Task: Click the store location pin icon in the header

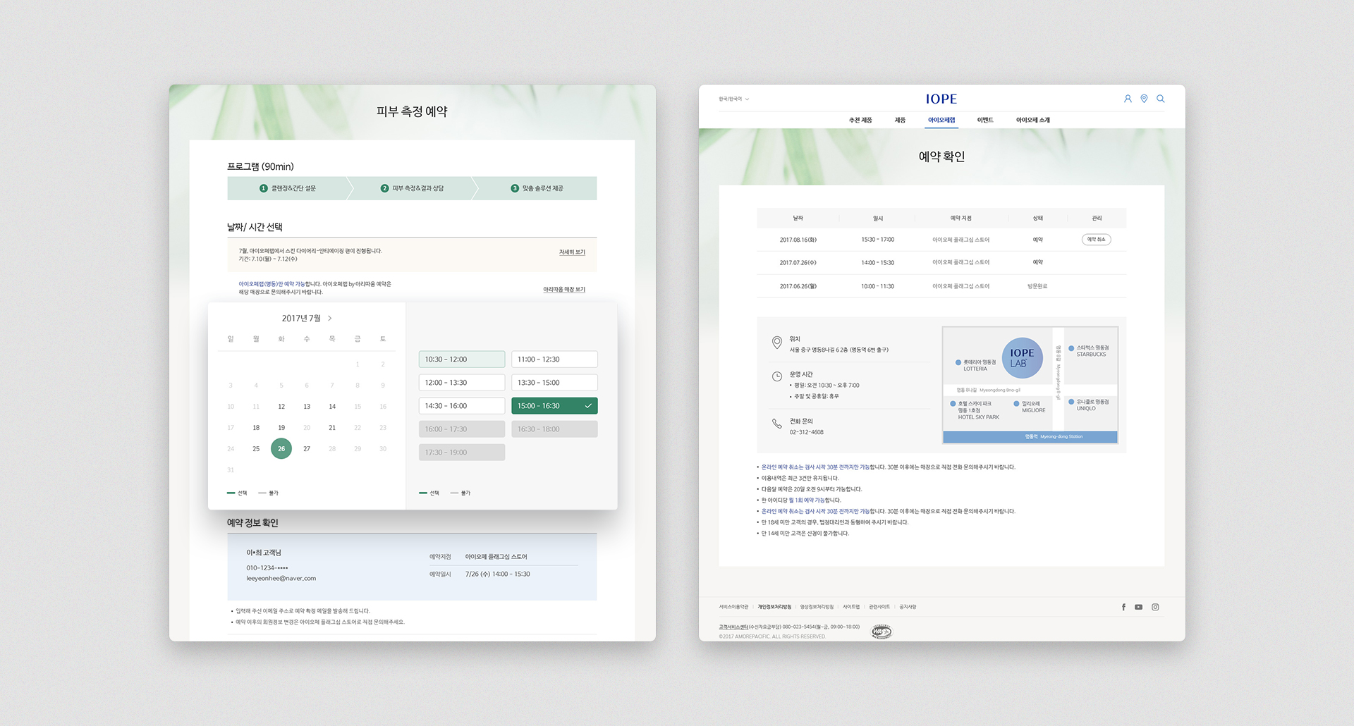Action: point(1144,99)
